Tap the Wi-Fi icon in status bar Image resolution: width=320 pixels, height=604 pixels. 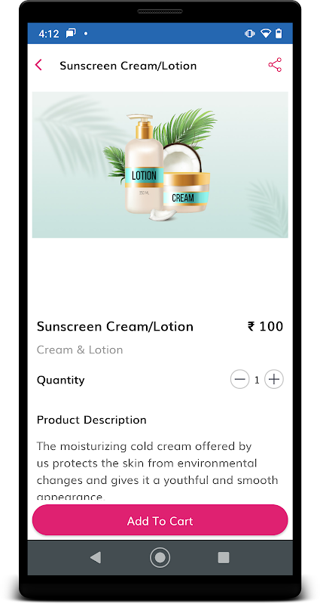coord(266,33)
